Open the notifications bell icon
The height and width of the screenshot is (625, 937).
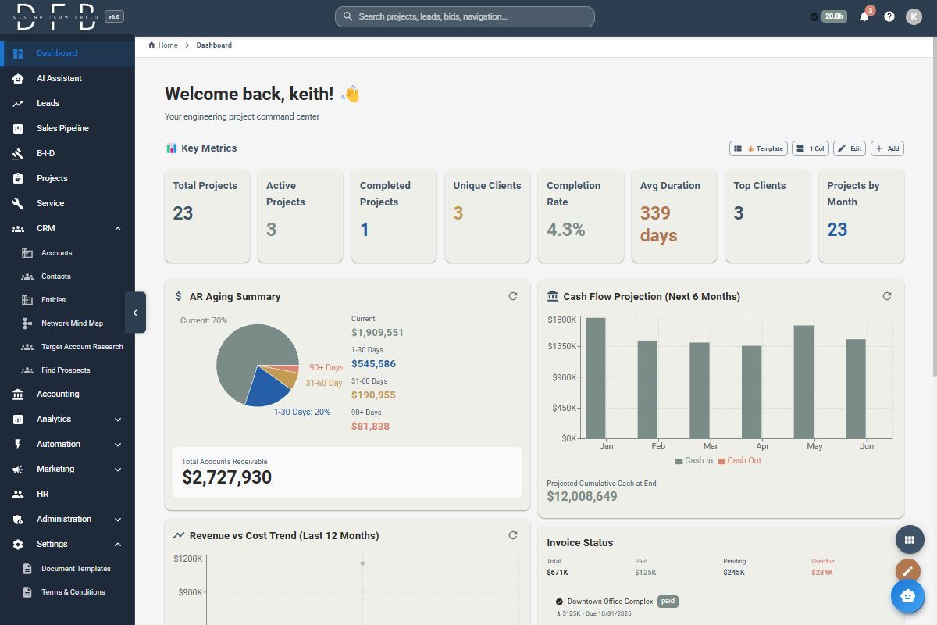(x=864, y=16)
